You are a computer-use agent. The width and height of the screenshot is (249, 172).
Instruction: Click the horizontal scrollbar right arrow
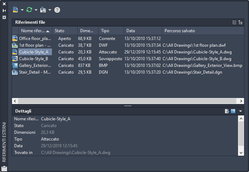[x=241, y=101]
